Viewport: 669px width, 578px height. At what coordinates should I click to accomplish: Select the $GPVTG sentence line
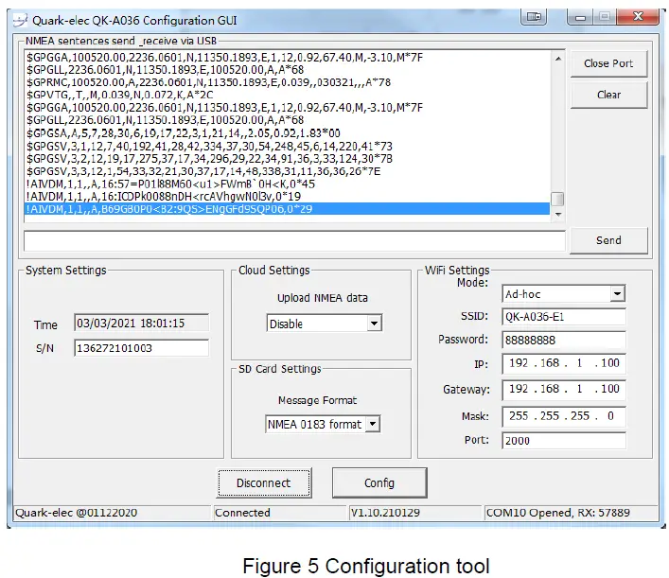click(x=119, y=95)
